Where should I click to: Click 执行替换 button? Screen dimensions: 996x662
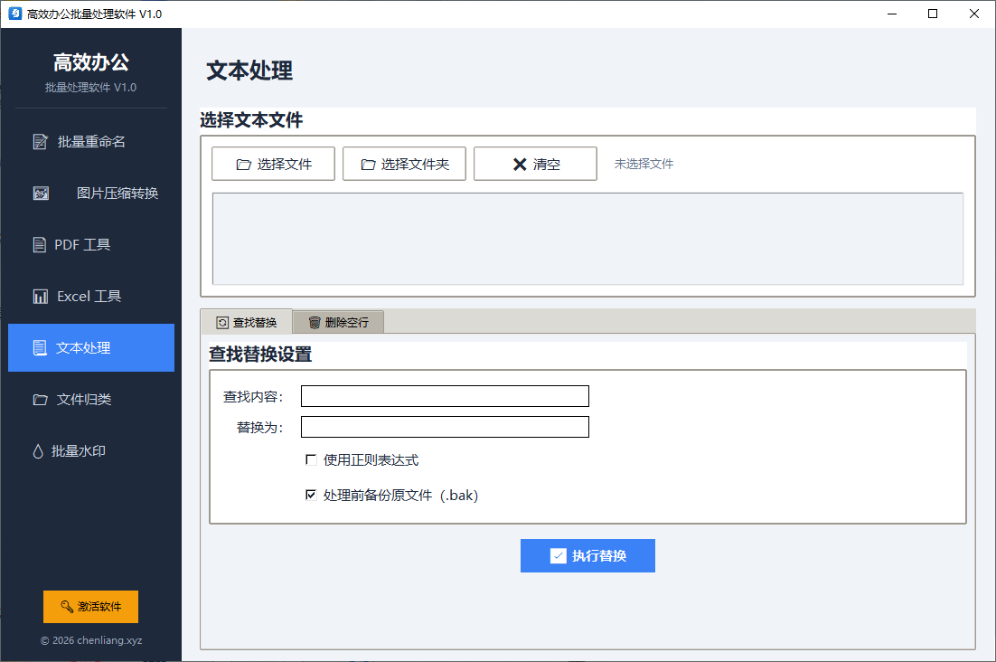click(587, 556)
